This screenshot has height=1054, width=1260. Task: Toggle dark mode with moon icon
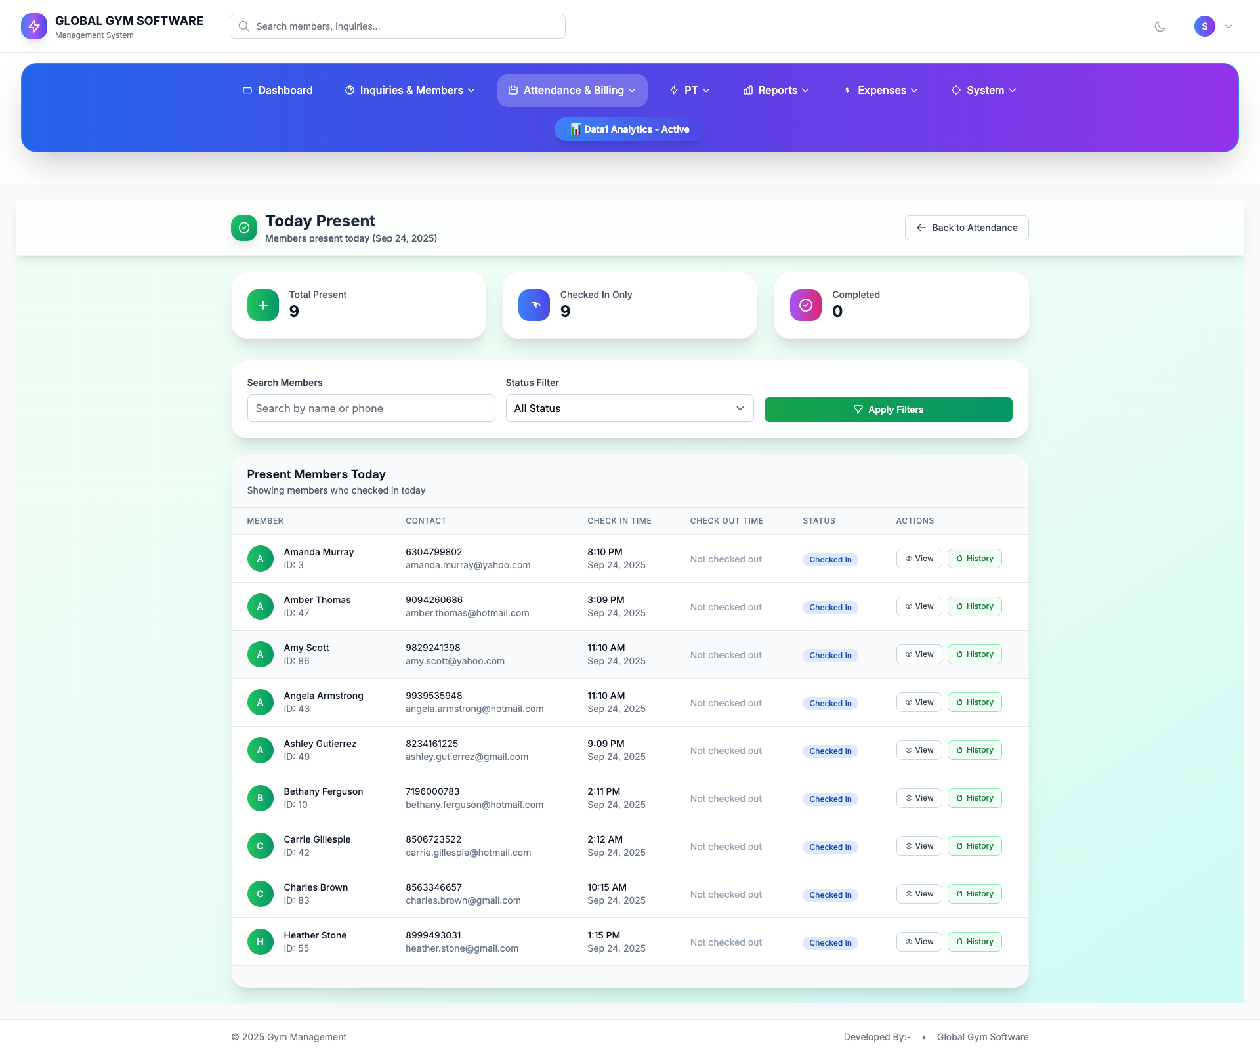(1160, 26)
